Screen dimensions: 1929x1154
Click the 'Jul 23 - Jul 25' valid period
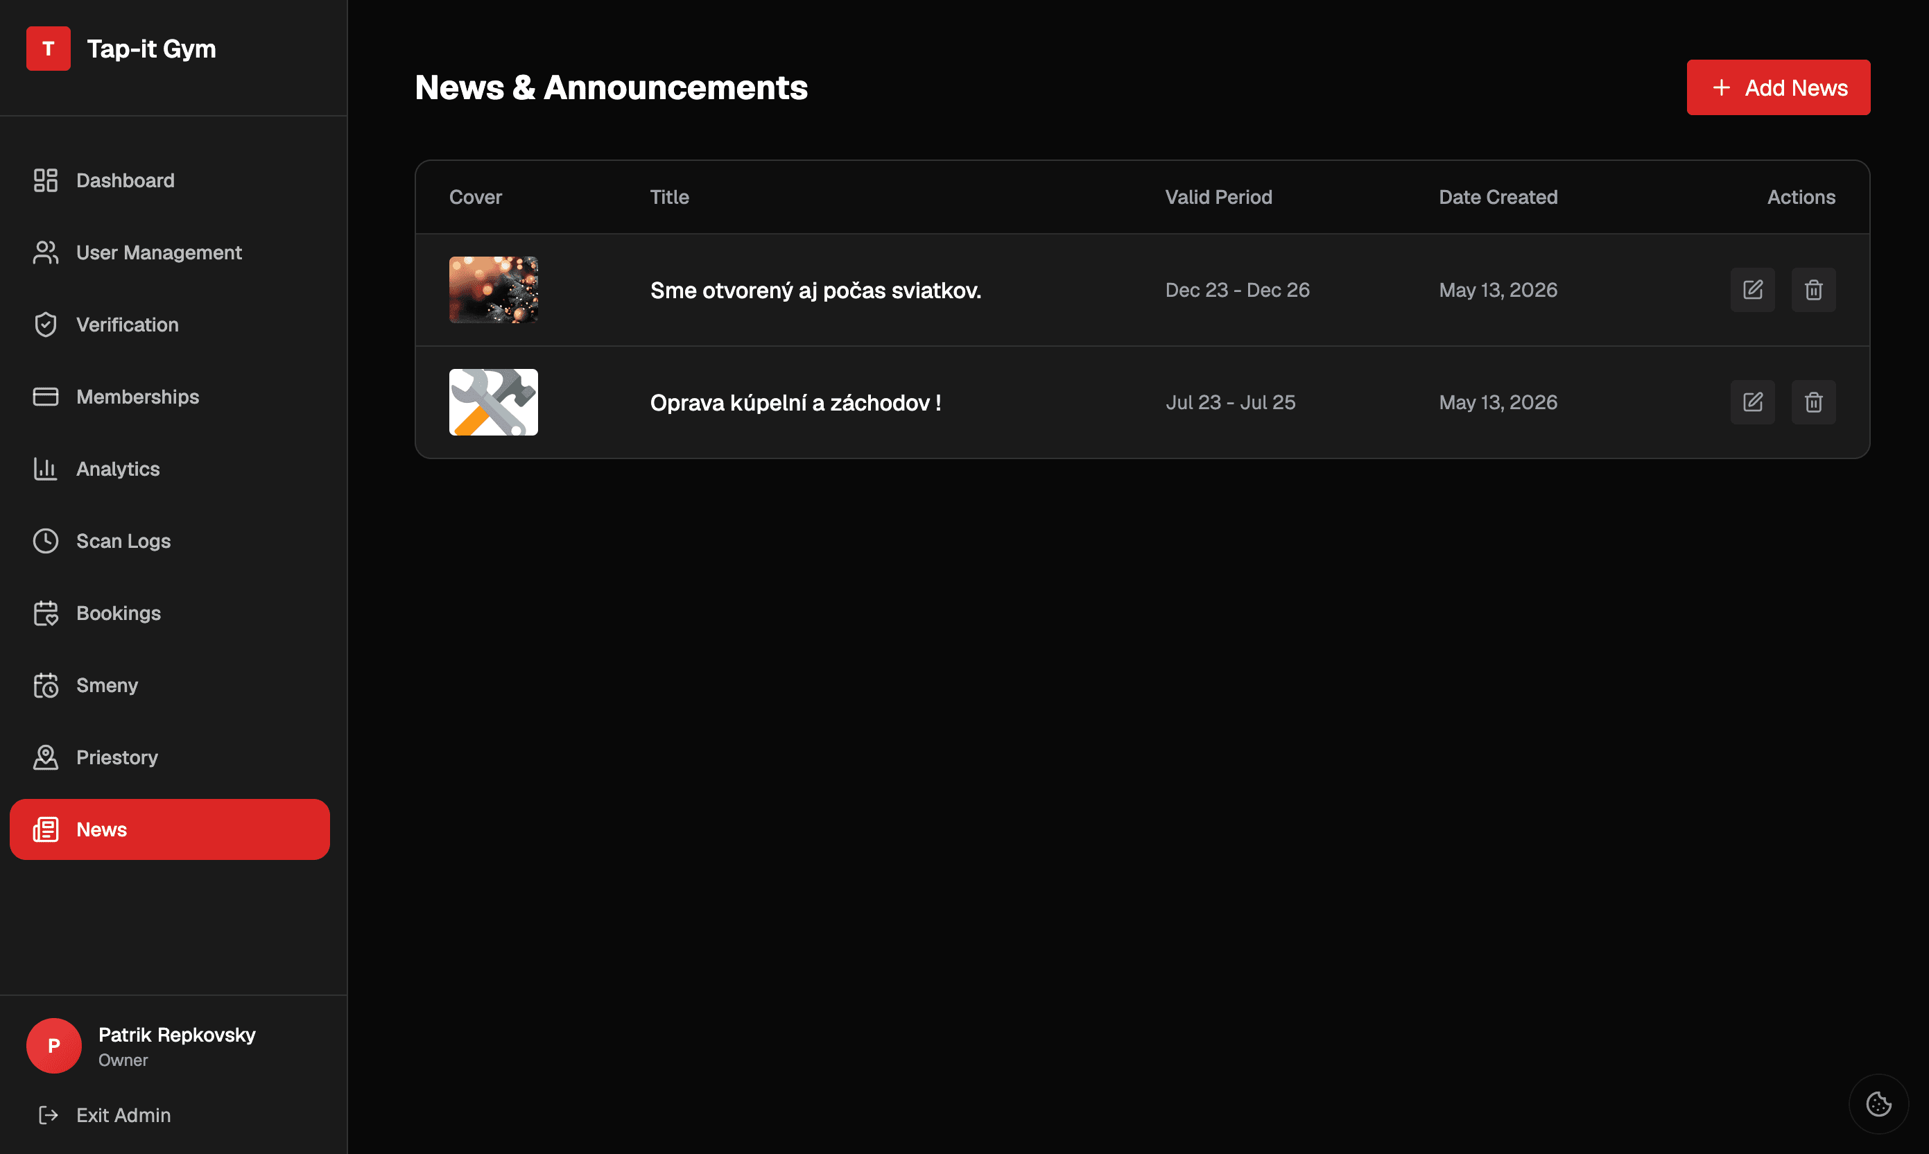(x=1230, y=402)
